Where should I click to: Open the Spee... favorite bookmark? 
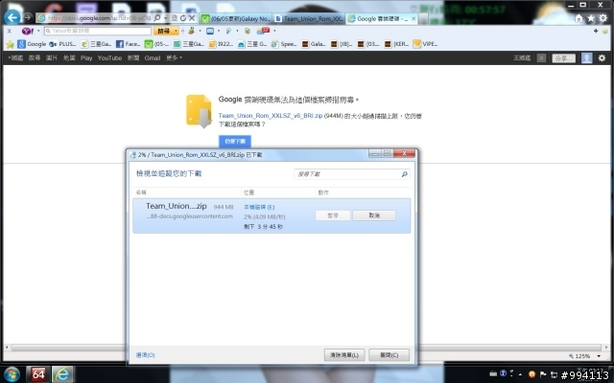[x=284, y=44]
